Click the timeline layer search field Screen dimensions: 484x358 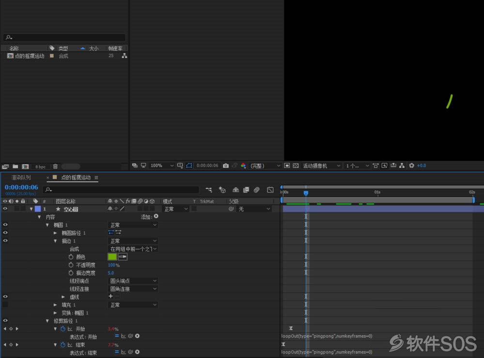pos(121,190)
